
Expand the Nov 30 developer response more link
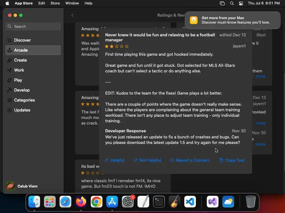coord(260,144)
